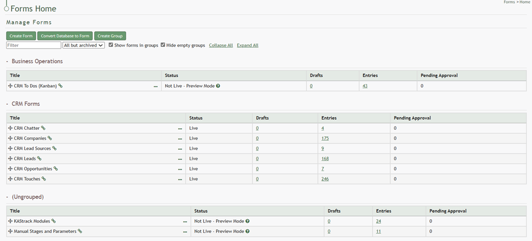Click the help icon beside KAStrack Modules status
The height and width of the screenshot is (241, 532).
point(248,221)
